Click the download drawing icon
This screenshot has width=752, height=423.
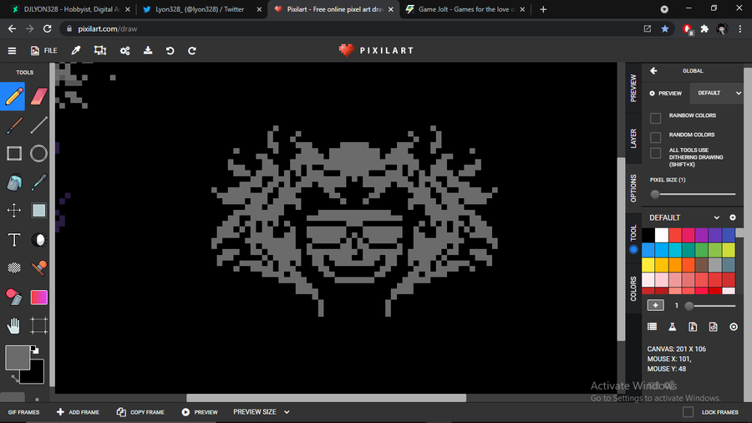tap(148, 50)
